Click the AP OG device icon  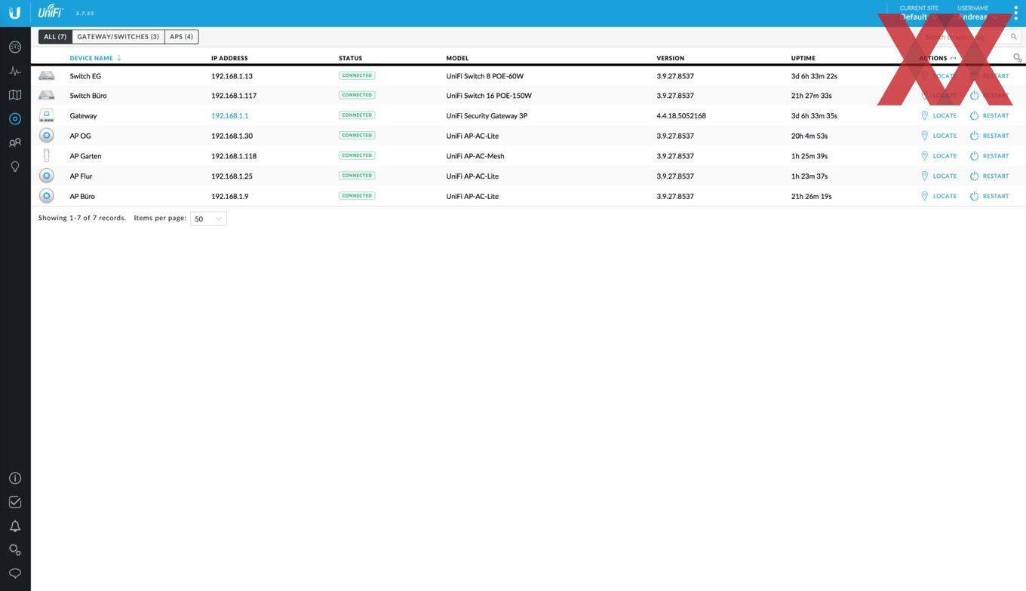(47, 136)
